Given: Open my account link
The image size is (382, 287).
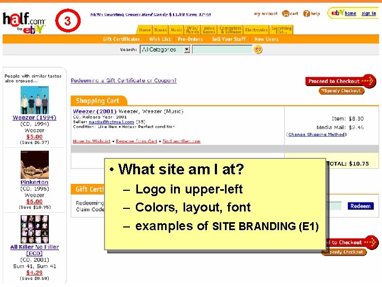Looking at the screenshot, I should 266,14.
